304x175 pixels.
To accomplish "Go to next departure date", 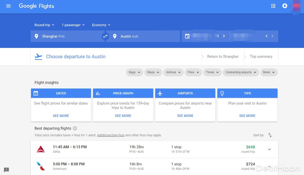I will pyautogui.click(x=224, y=36).
